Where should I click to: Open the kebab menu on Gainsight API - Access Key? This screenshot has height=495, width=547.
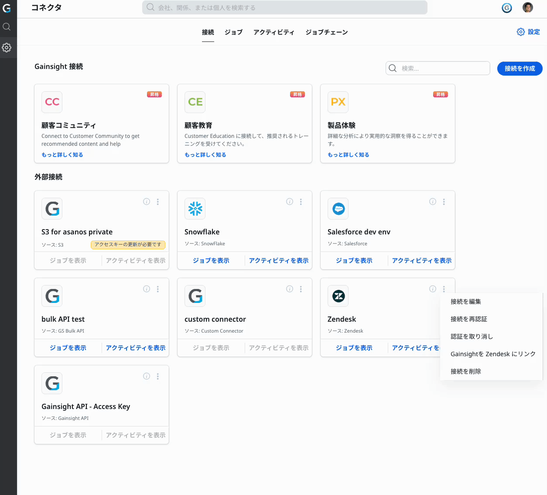[x=158, y=376]
